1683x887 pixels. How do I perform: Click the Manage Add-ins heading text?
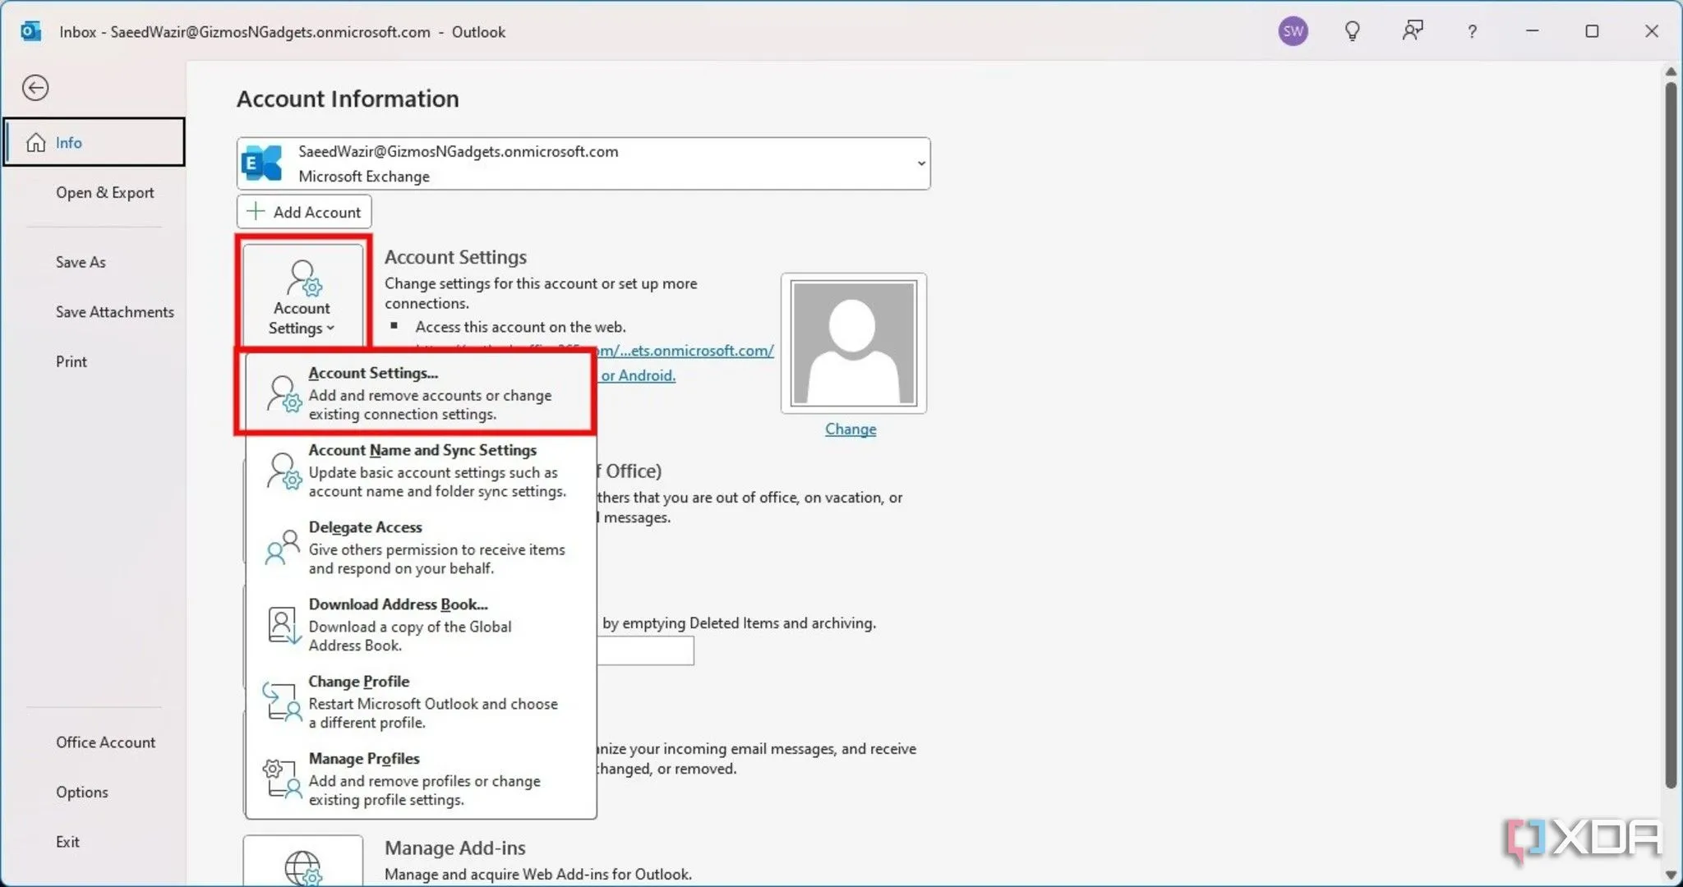click(454, 848)
